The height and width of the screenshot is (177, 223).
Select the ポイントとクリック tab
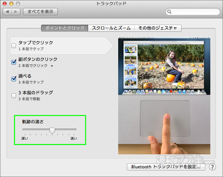pyautogui.click(x=65, y=28)
